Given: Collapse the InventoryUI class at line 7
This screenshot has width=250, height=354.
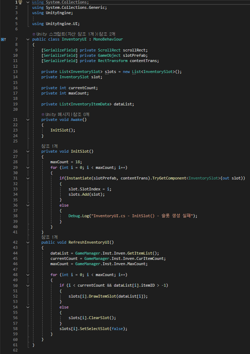Looking at the screenshot, I should pyautogui.click(x=28, y=39).
